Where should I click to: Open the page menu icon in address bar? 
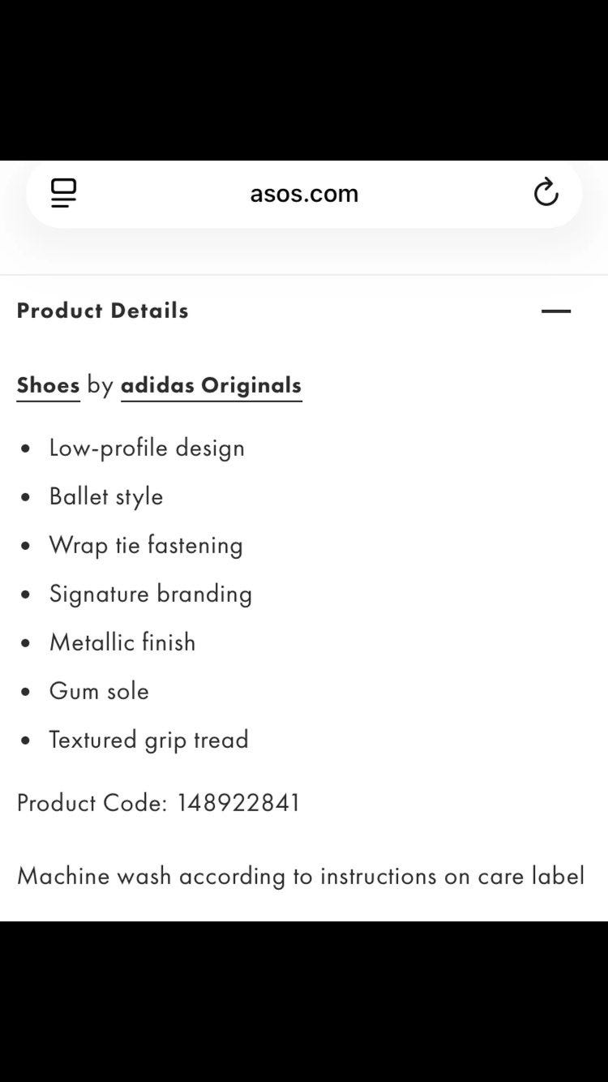click(x=63, y=193)
